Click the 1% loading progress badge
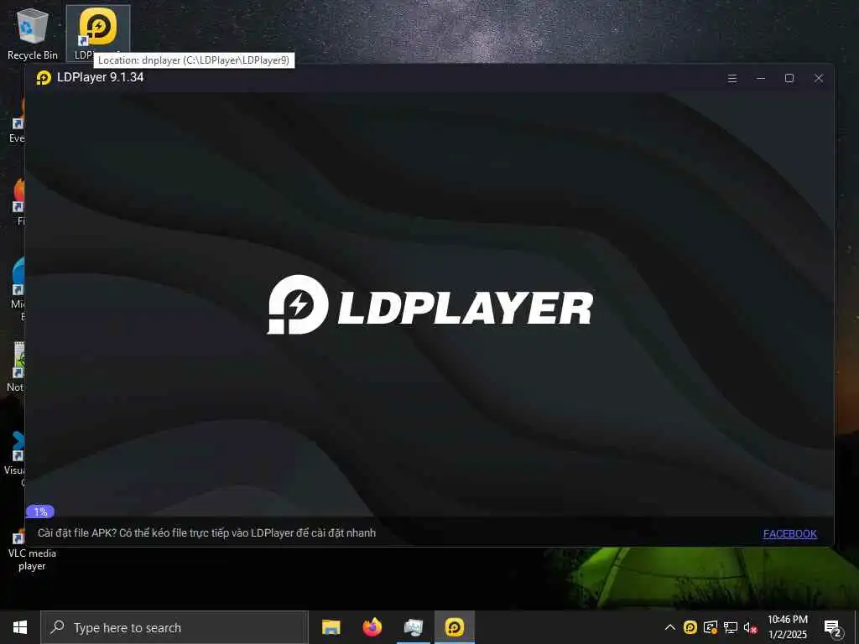The image size is (859, 644). tap(40, 512)
